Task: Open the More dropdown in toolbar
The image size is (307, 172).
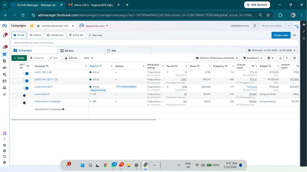Action: (88, 58)
